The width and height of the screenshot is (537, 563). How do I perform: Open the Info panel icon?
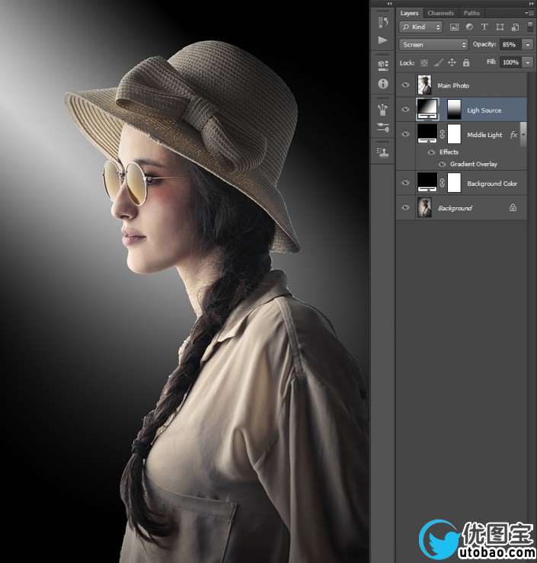(x=382, y=84)
